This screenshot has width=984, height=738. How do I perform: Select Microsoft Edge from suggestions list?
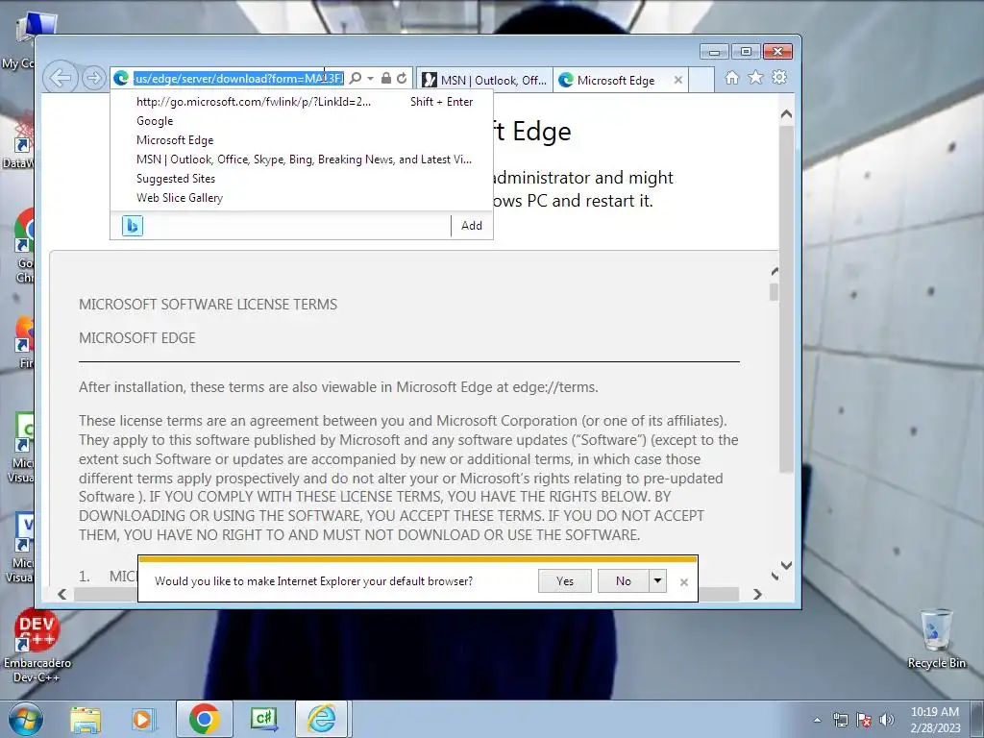[x=301, y=140]
